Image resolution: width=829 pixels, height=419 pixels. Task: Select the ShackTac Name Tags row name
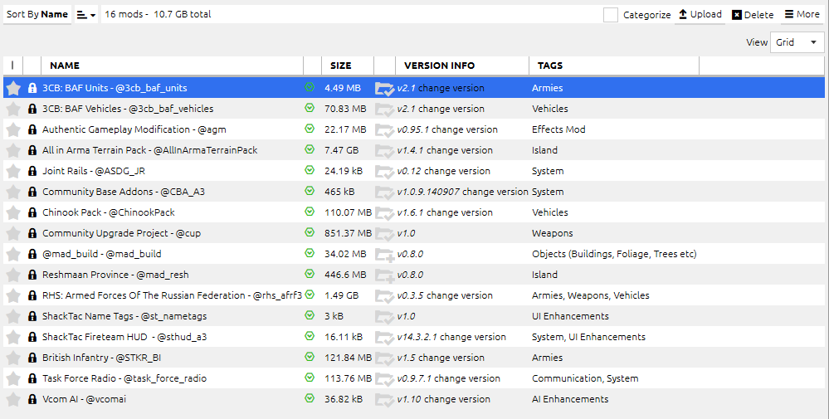[124, 316]
